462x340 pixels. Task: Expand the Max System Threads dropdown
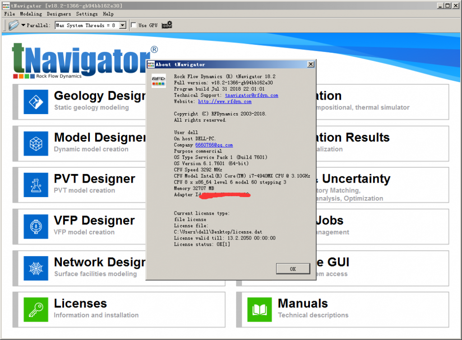point(123,25)
